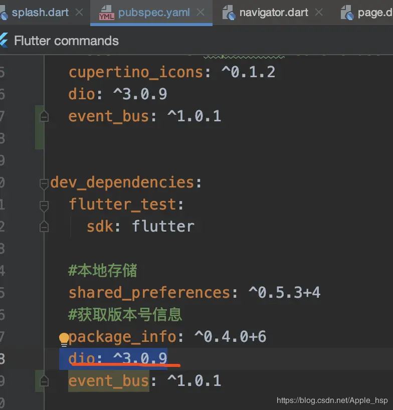Click the cupertino_icons: ^0.1.2 line
Image resolution: width=393 pixels, height=410 pixels.
coord(172,72)
